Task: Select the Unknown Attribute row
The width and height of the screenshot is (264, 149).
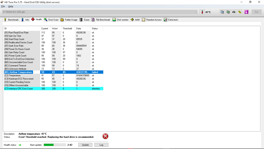Action: (54, 69)
